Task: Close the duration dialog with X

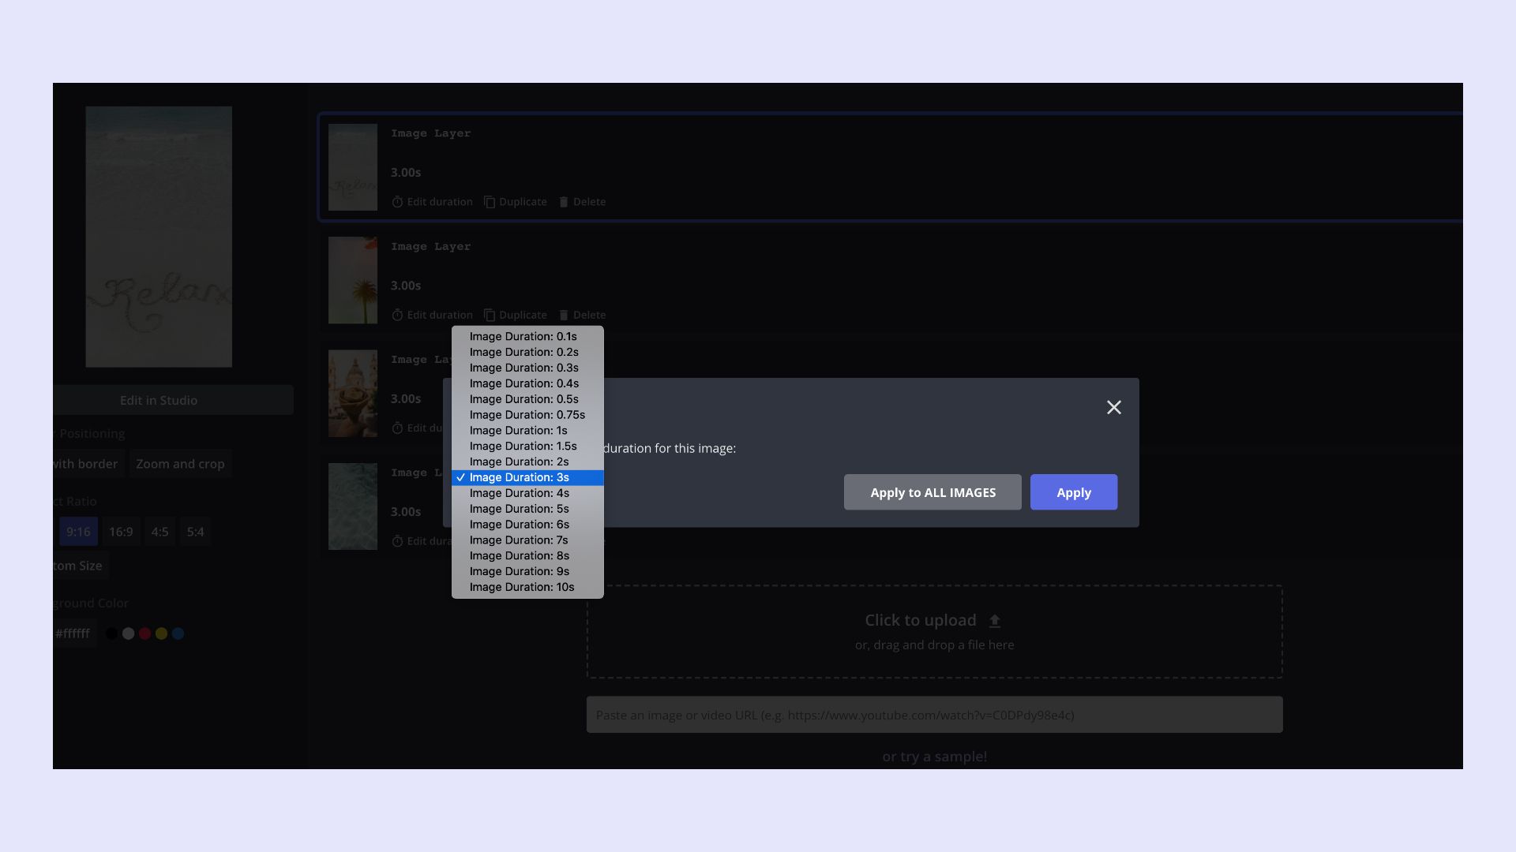Action: [x=1113, y=407]
